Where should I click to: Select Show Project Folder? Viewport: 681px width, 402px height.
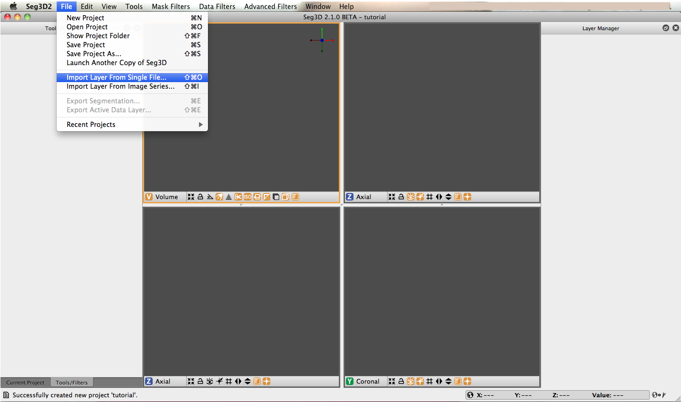(132, 36)
